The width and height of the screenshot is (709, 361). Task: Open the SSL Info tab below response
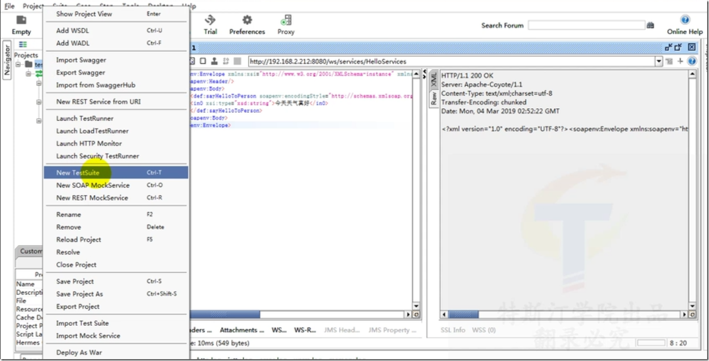tap(453, 330)
